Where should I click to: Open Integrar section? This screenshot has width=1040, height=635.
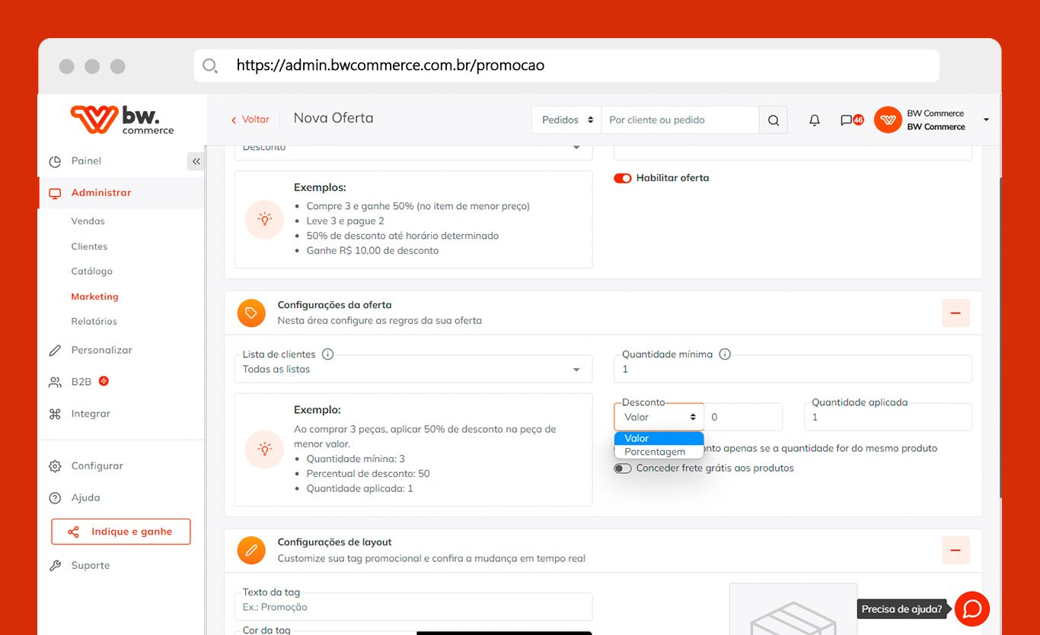pos(91,414)
